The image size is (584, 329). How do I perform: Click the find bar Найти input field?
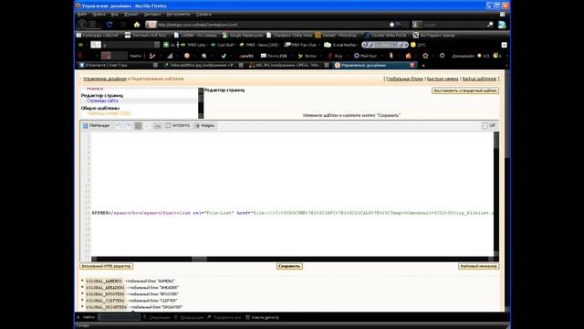119,317
